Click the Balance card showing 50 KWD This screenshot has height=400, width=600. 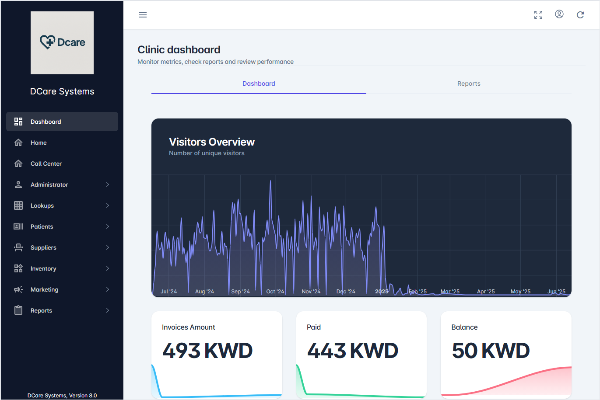tap(505, 350)
